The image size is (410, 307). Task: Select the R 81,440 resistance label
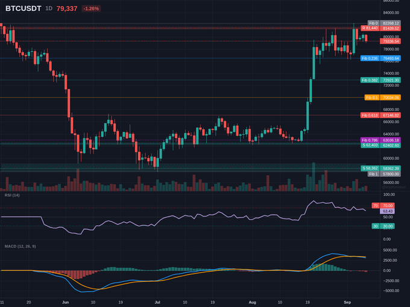tap(370, 28)
